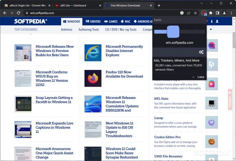Open the Android section
Image resolution: width=236 pixels, height=161 pixels.
pyautogui.click(x=143, y=22)
